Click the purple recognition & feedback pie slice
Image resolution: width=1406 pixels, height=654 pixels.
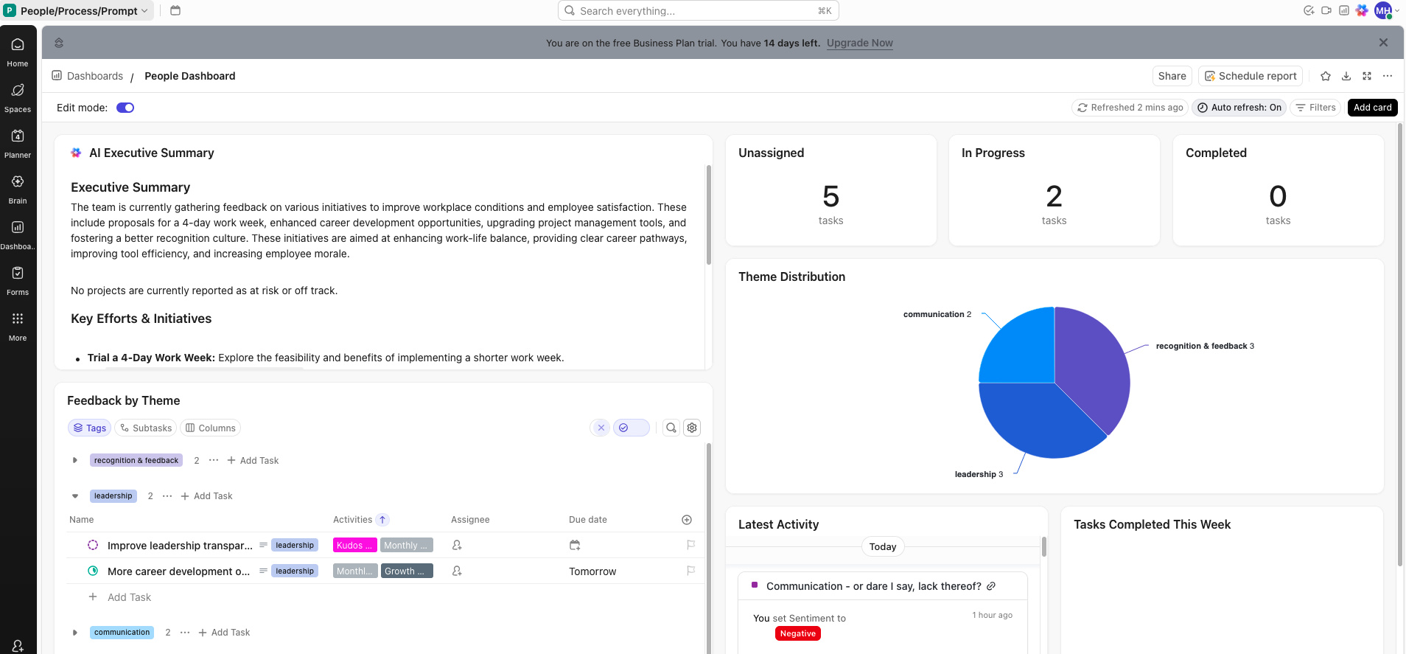(1091, 361)
